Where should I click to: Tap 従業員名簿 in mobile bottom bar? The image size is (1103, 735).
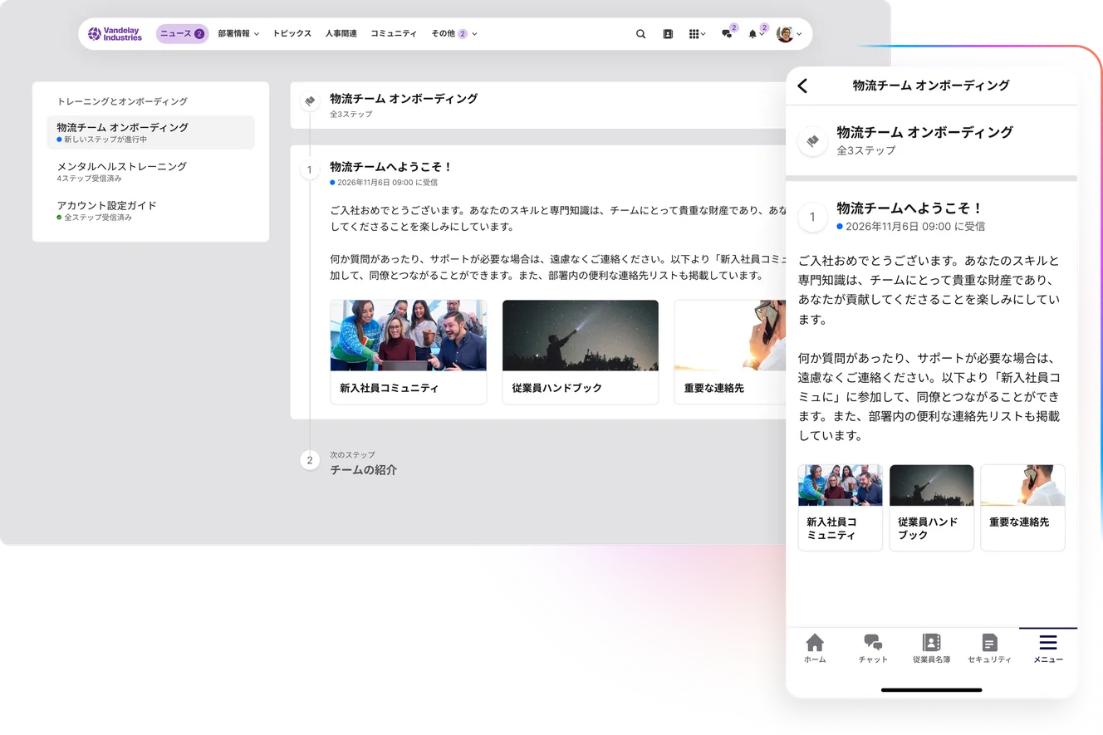[x=931, y=648]
